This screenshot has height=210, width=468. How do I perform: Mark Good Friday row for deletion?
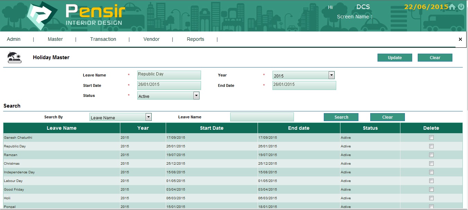pos(431,190)
